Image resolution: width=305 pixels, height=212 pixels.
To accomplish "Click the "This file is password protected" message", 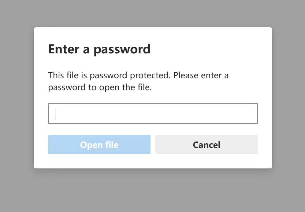I will click(x=138, y=75).
